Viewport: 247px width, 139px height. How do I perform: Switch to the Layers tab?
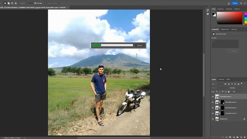[x=214, y=80]
